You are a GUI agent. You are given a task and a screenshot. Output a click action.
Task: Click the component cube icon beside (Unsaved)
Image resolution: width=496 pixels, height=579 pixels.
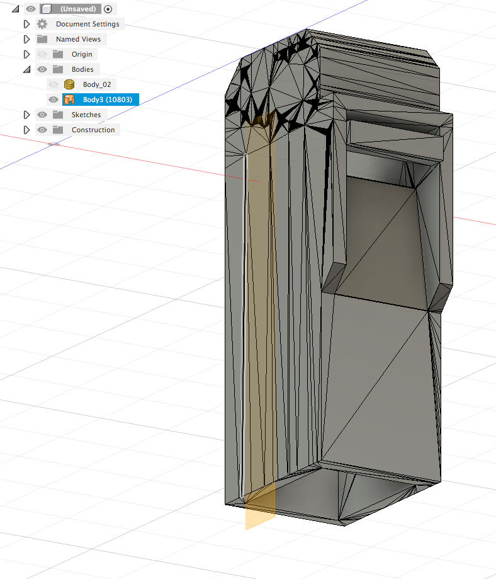[x=46, y=9]
